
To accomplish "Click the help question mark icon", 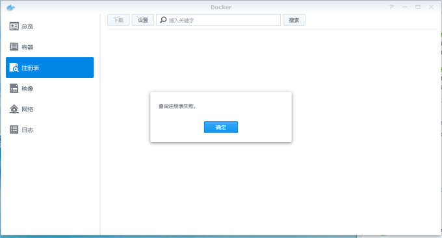I will point(391,7).
